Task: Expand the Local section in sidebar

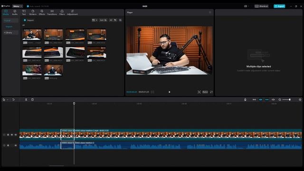Action: pos(10,20)
